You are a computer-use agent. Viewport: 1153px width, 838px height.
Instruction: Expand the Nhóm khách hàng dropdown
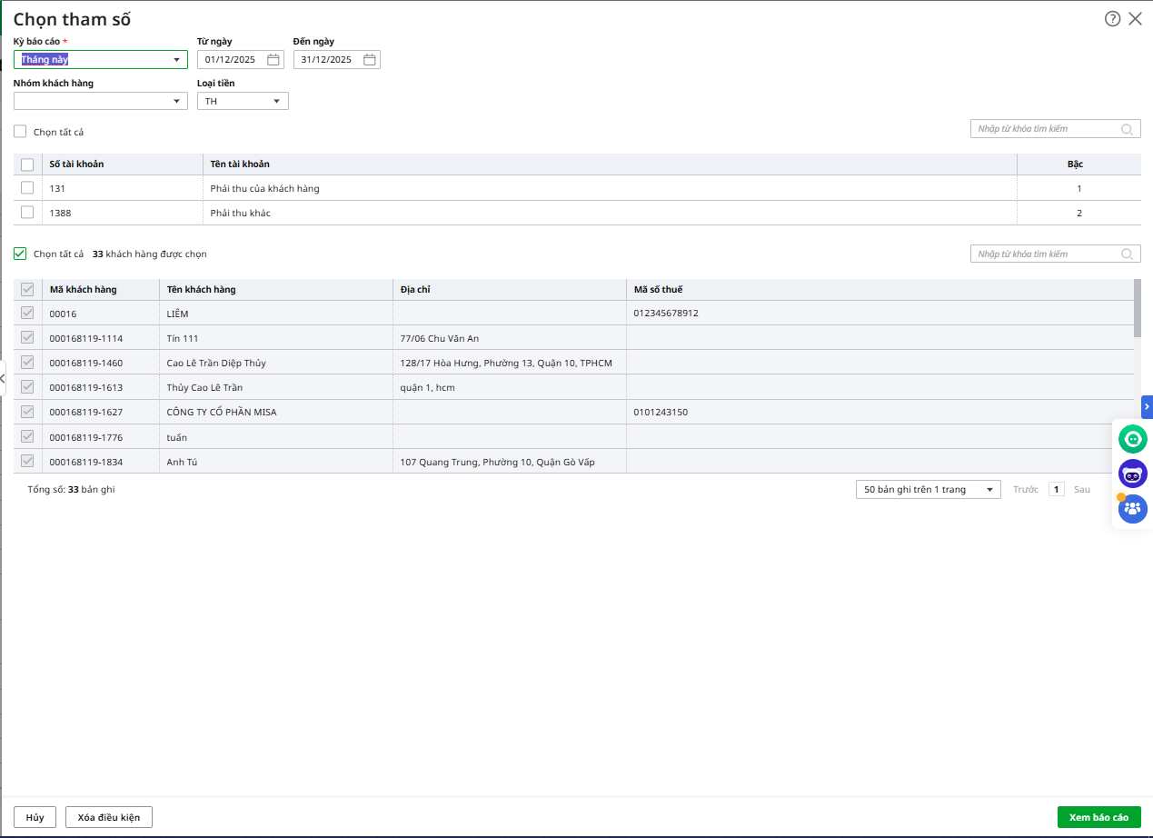click(x=176, y=102)
